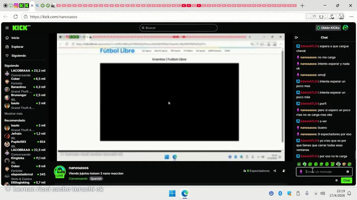
Task: Collapse the chat panel with the arrow icon
Action: click(x=296, y=37)
